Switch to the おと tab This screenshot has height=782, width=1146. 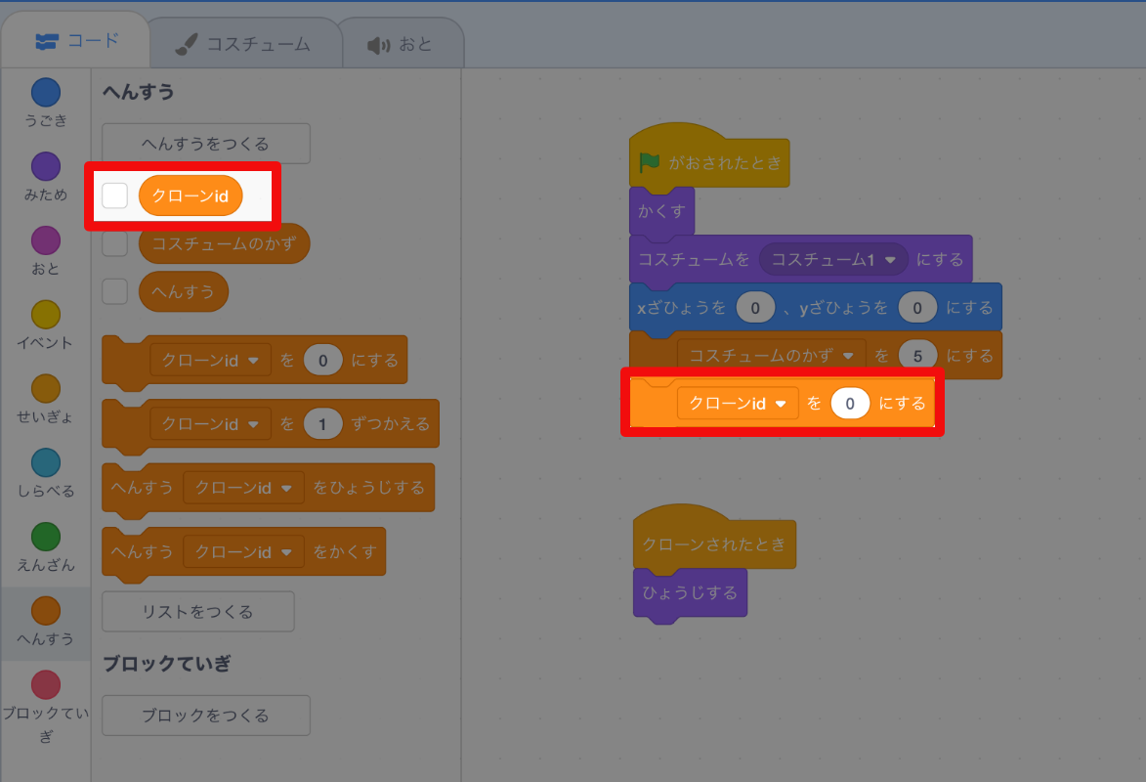(403, 42)
